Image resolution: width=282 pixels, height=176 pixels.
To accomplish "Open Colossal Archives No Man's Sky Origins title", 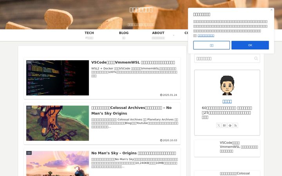I will (131, 110).
